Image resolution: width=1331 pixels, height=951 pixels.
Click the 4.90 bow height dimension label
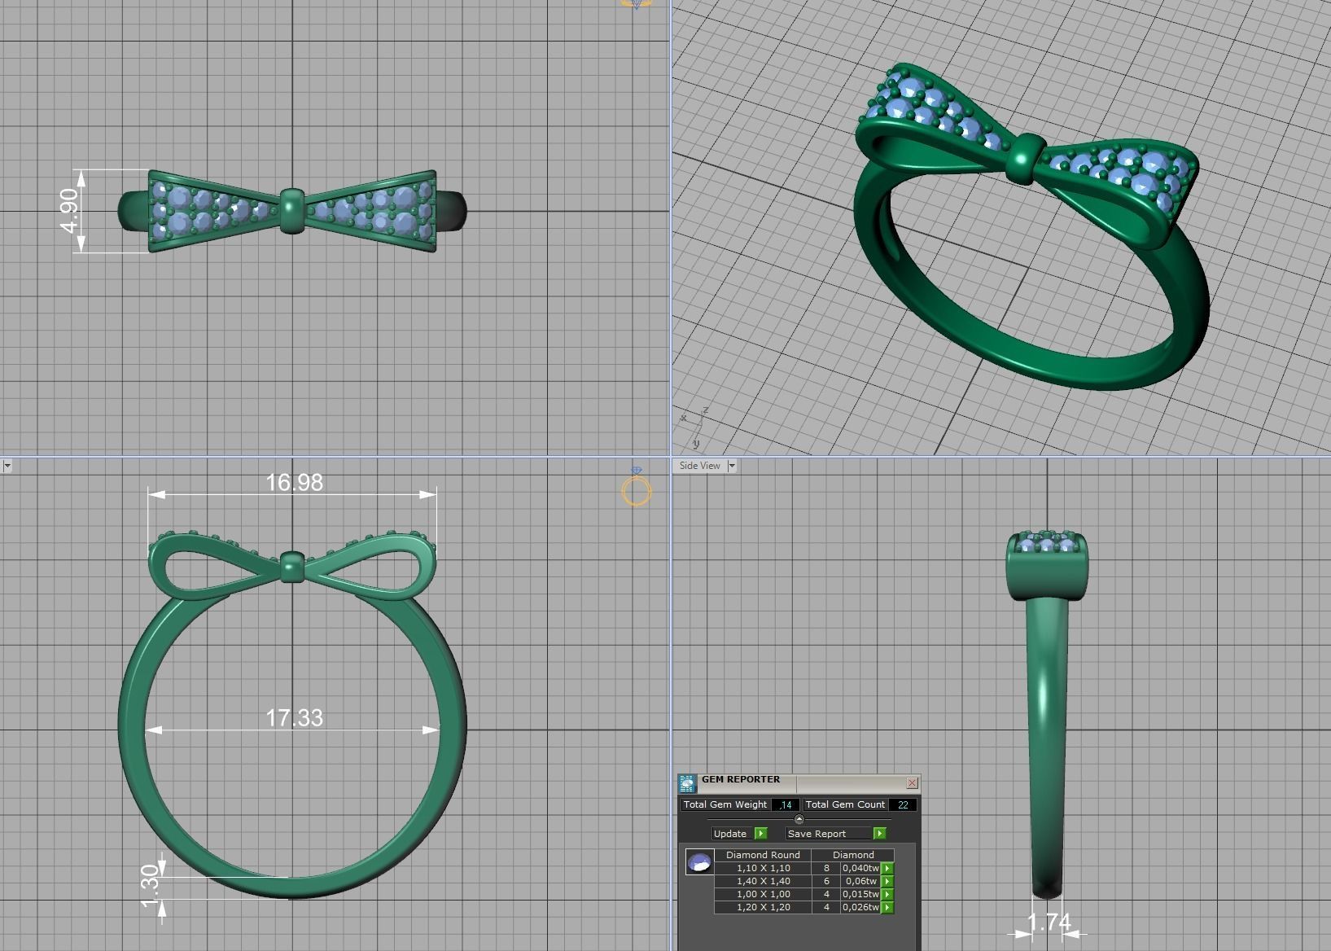coord(70,211)
